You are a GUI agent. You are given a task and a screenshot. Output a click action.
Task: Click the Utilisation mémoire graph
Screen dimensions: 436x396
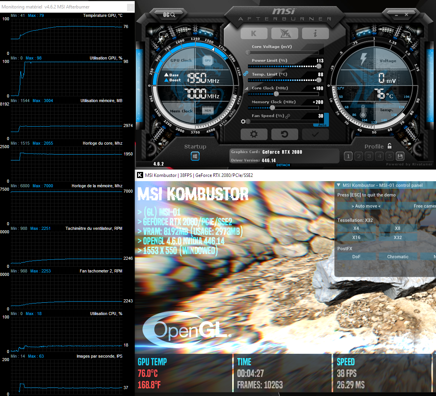coord(66,121)
